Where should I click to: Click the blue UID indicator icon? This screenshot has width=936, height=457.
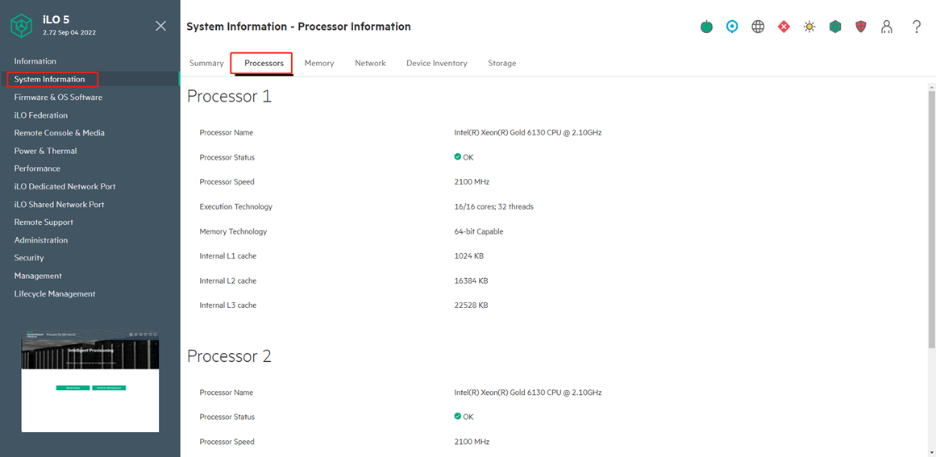pyautogui.click(x=732, y=27)
